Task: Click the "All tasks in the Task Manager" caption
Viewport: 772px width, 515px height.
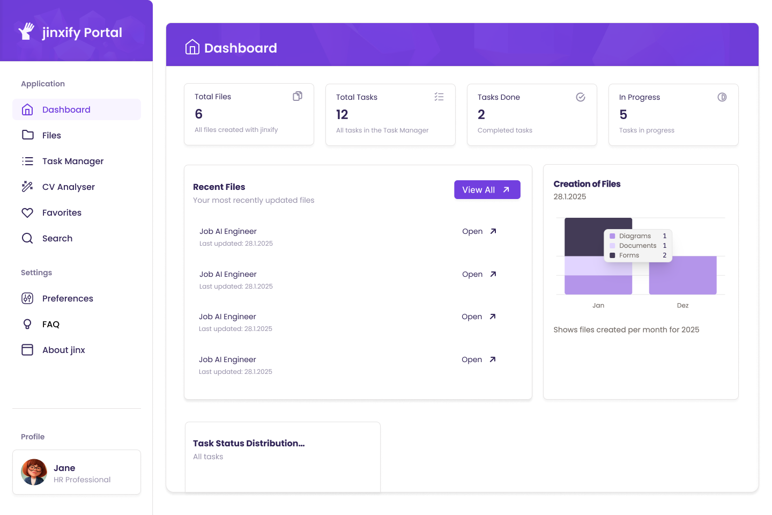Action: click(382, 130)
